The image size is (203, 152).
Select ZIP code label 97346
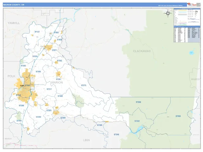(x=116, y=135)
